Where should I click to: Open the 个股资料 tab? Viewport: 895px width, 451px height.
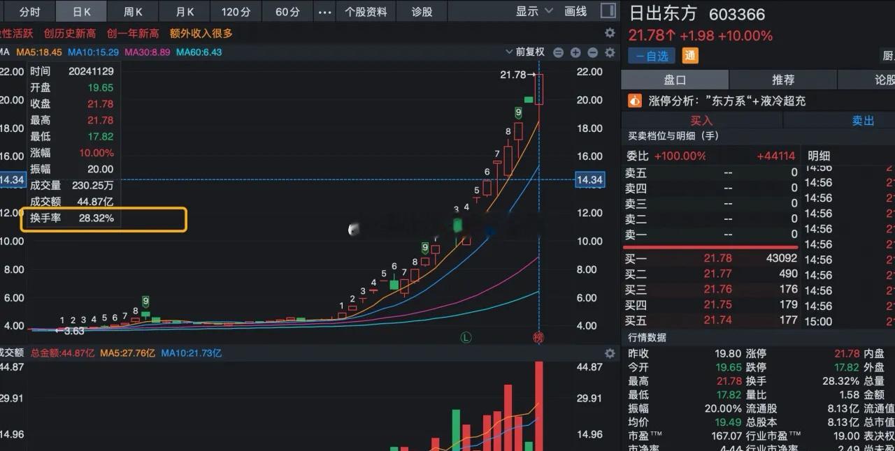pos(366,12)
